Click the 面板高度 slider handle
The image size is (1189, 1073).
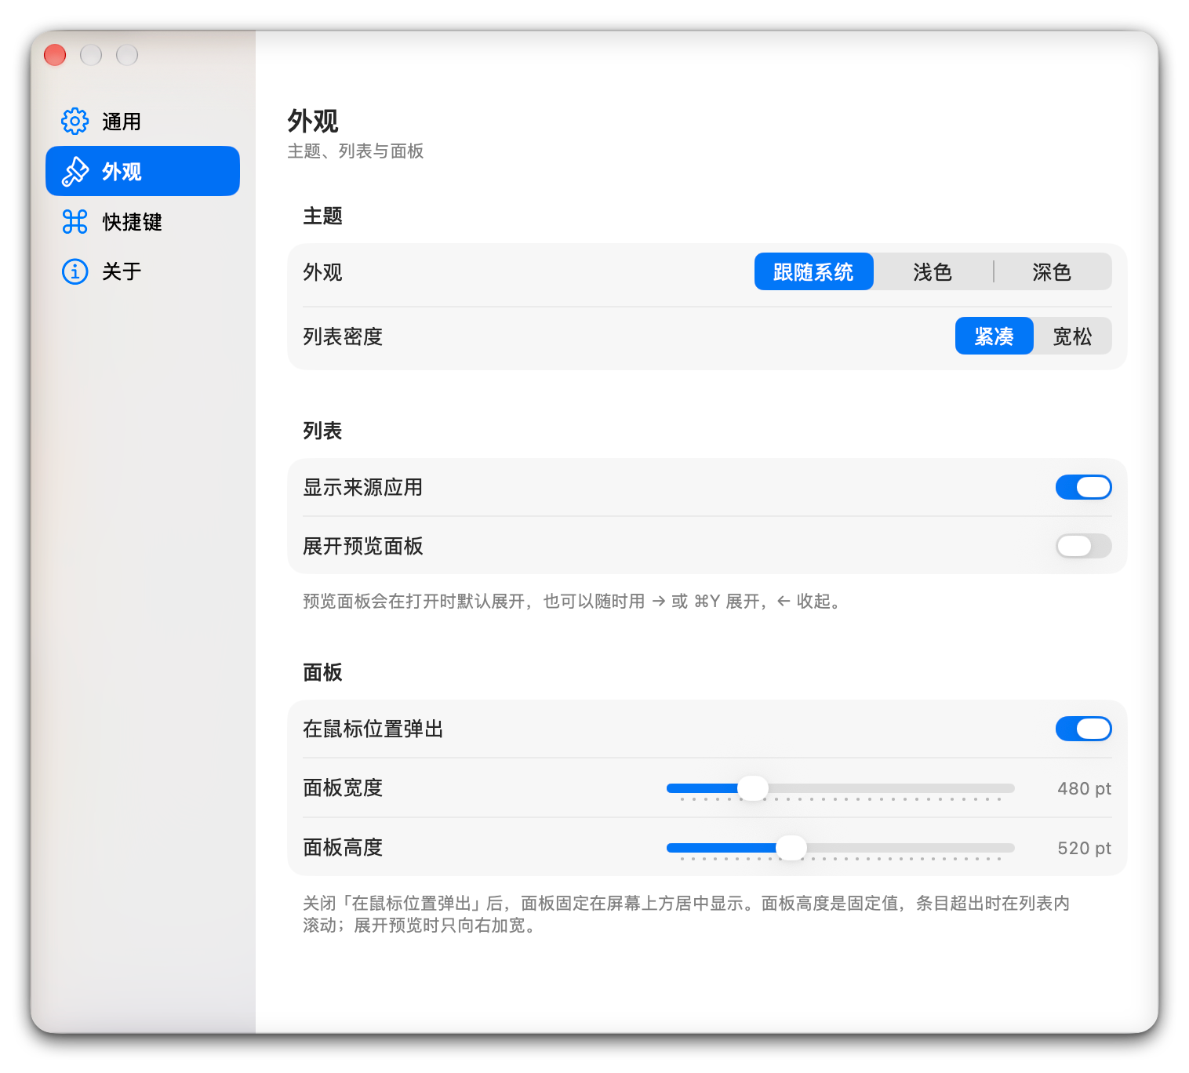coord(791,848)
